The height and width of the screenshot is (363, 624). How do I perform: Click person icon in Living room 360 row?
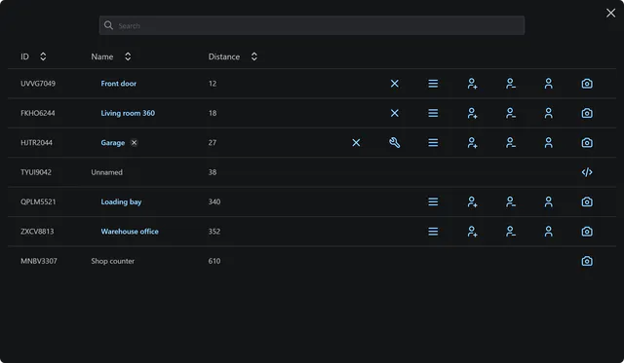[x=548, y=113]
